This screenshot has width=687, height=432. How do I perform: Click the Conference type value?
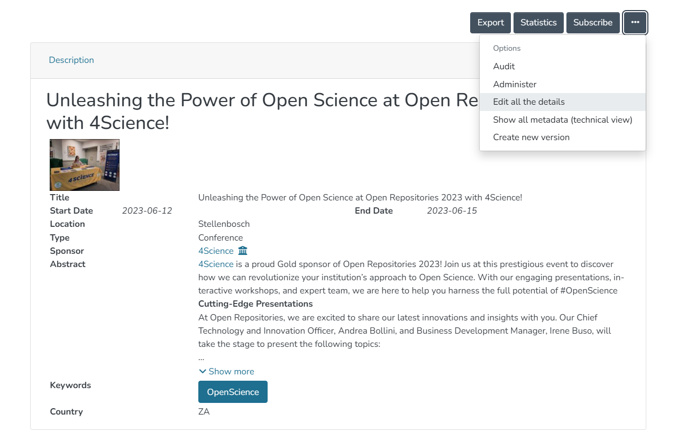(221, 238)
